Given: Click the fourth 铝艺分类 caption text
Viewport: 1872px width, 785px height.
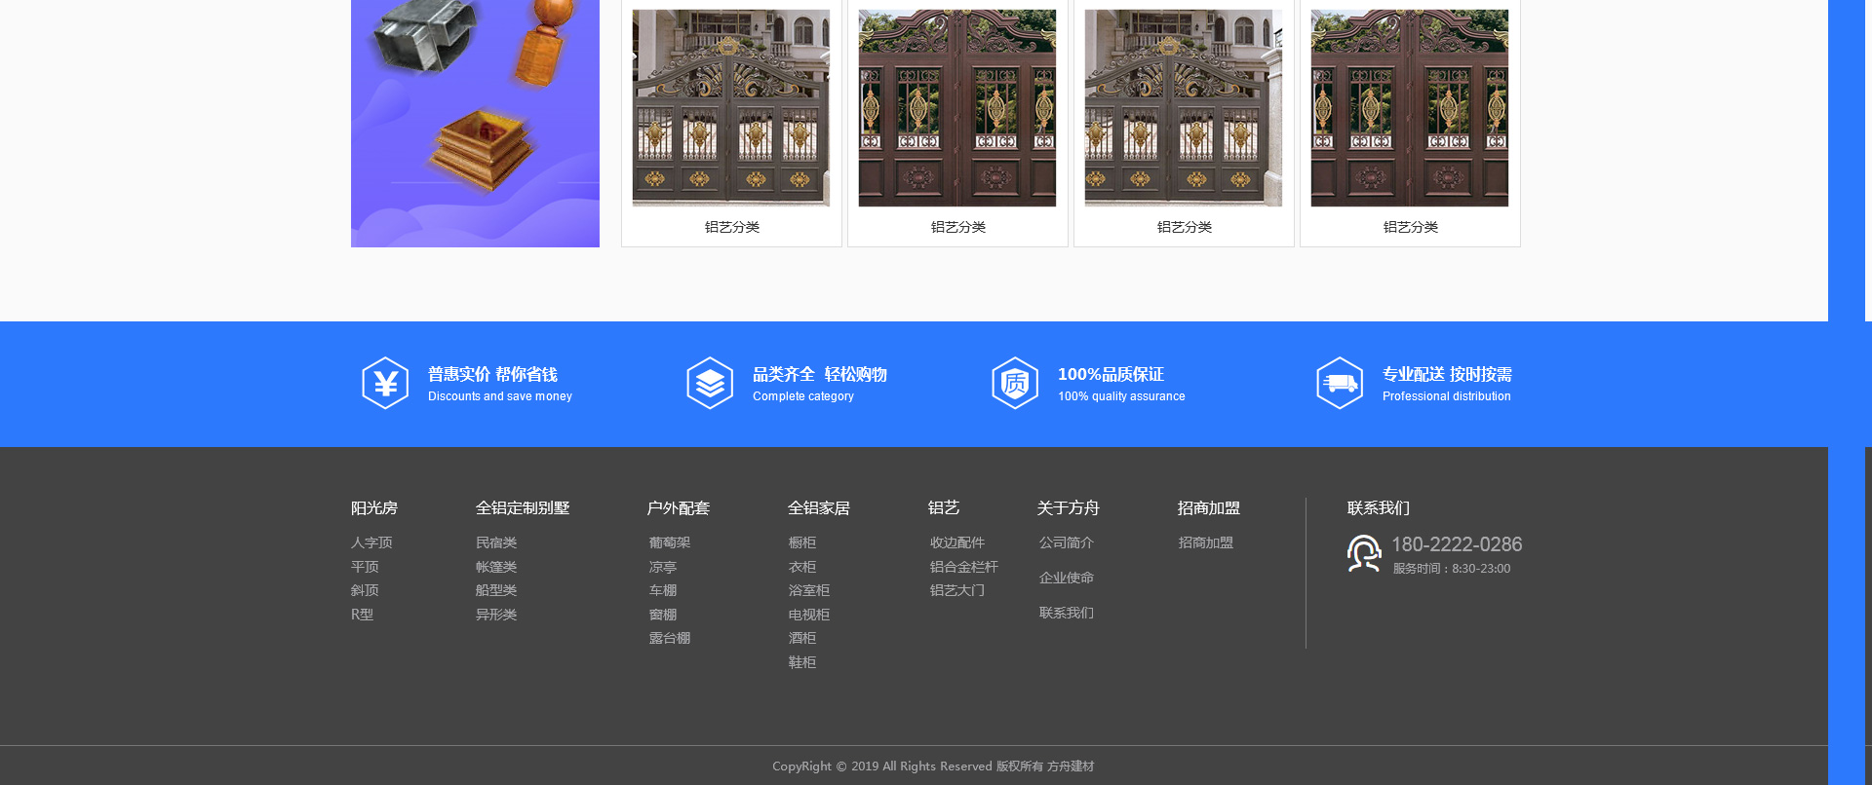Looking at the screenshot, I should [1410, 227].
